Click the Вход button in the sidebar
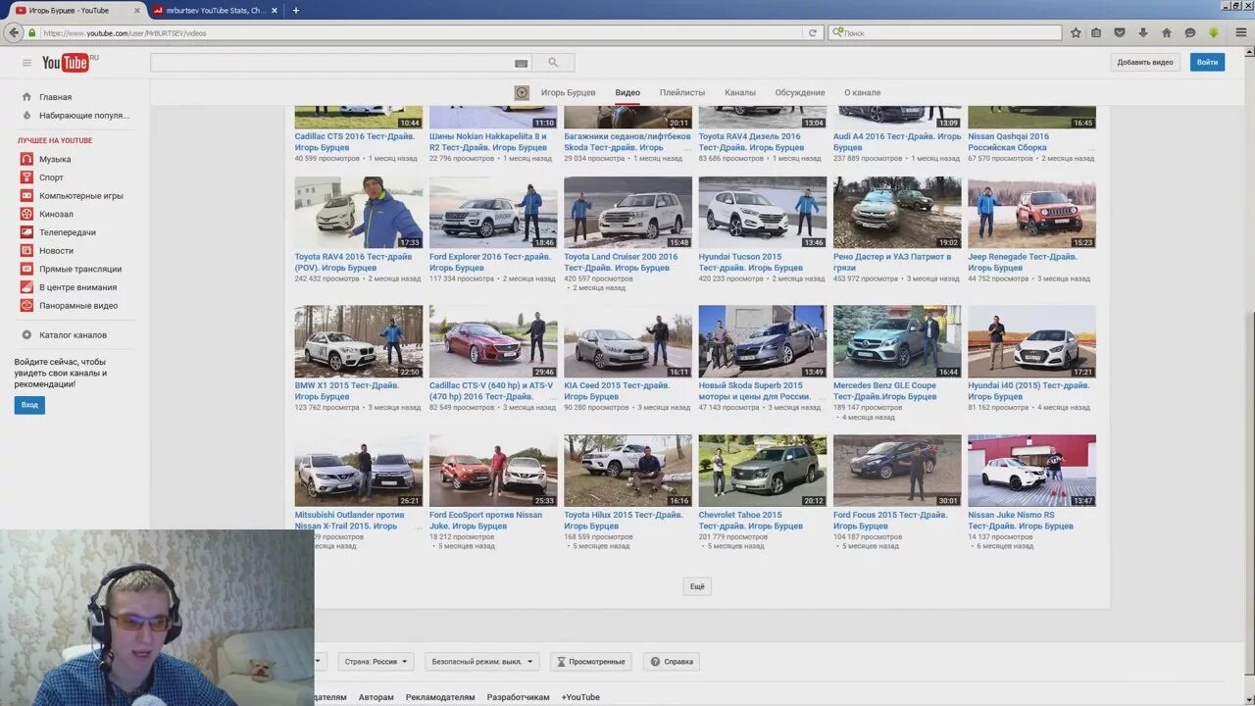Image resolution: width=1255 pixels, height=706 pixels. pyautogui.click(x=29, y=405)
